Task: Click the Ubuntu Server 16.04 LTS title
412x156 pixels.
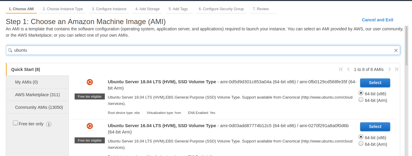Action: [x=162, y=126]
